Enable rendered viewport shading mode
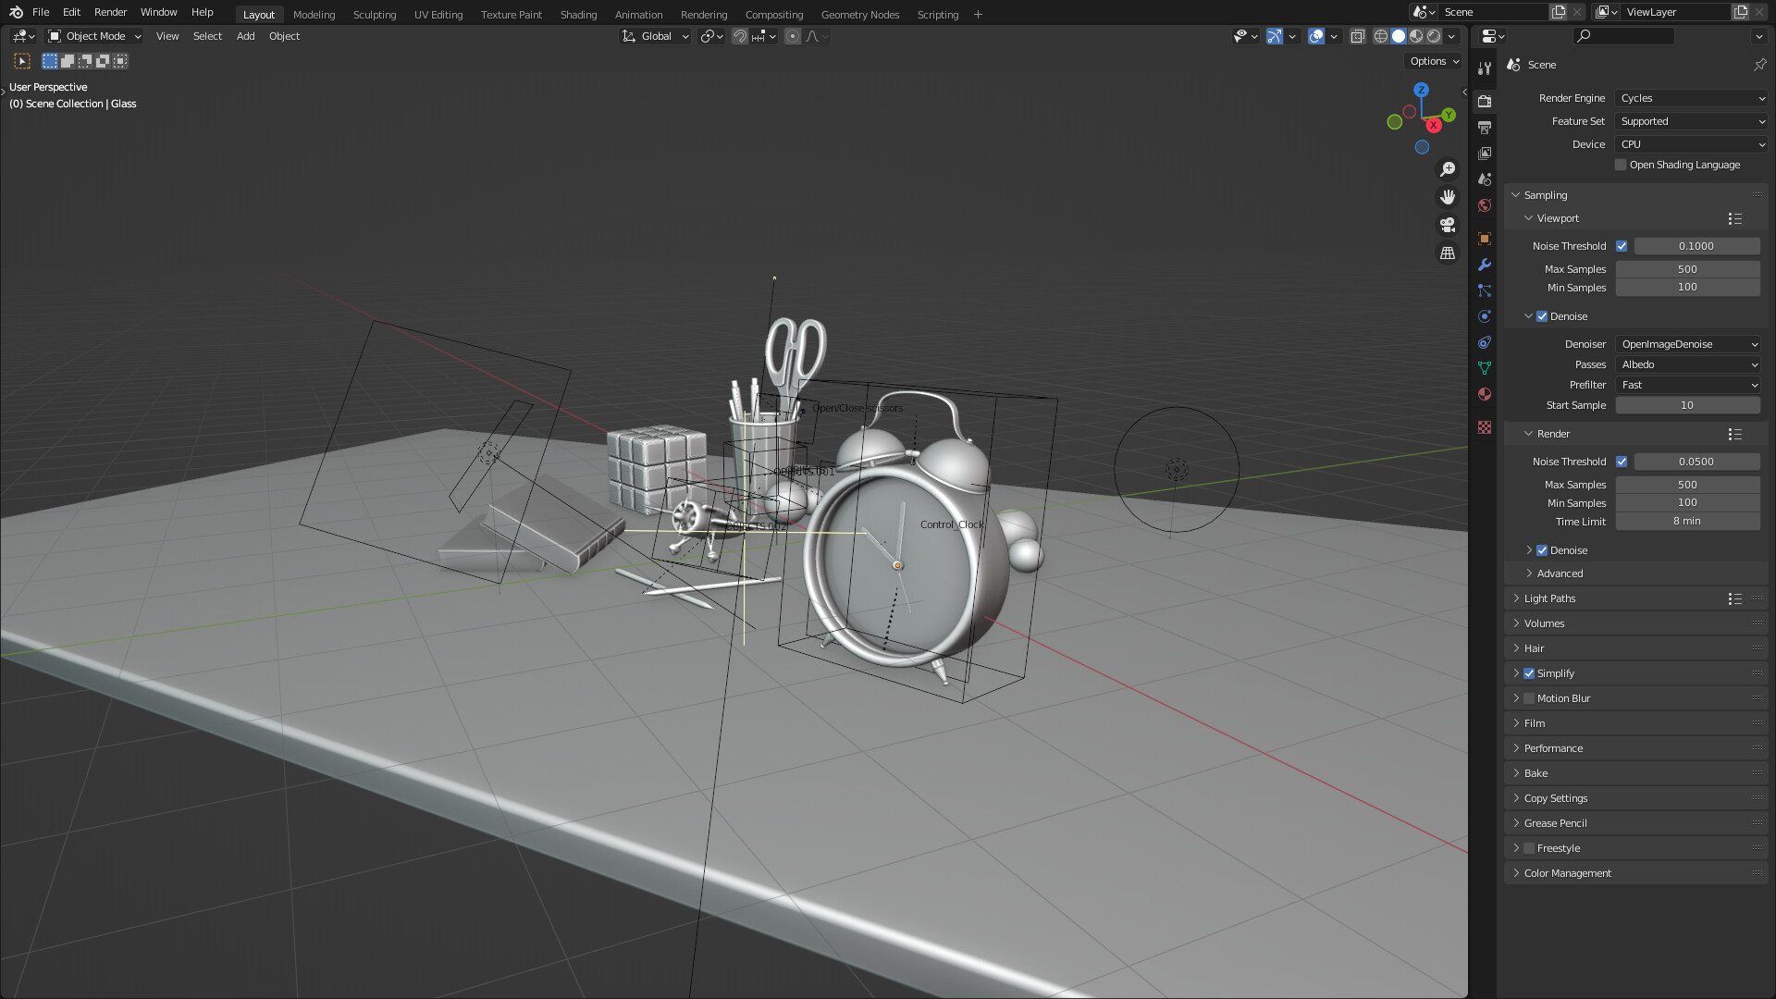 click(1434, 36)
